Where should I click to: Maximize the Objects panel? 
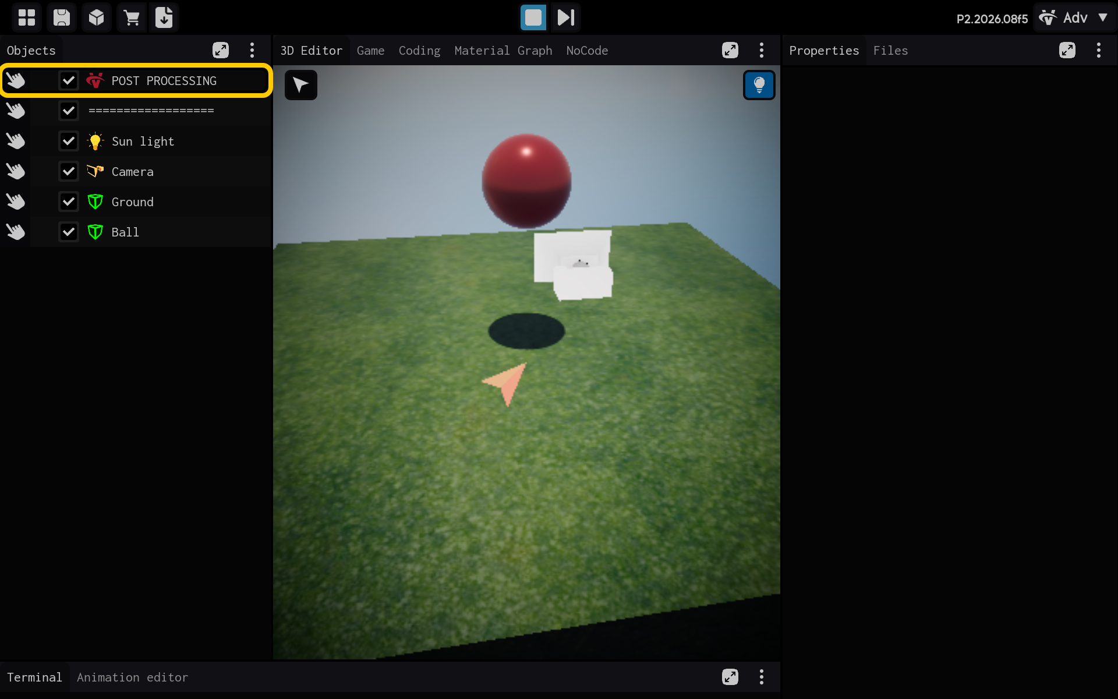tap(221, 50)
